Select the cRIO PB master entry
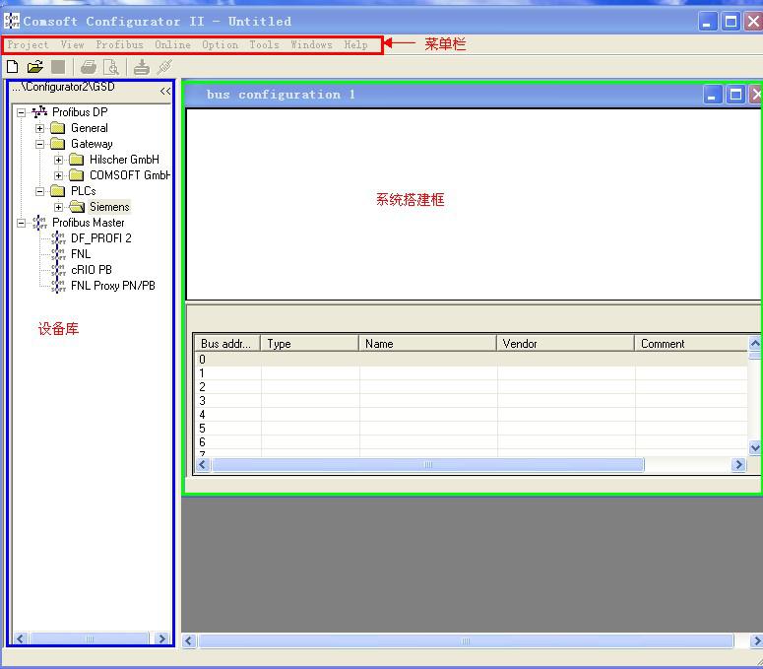 pos(92,270)
